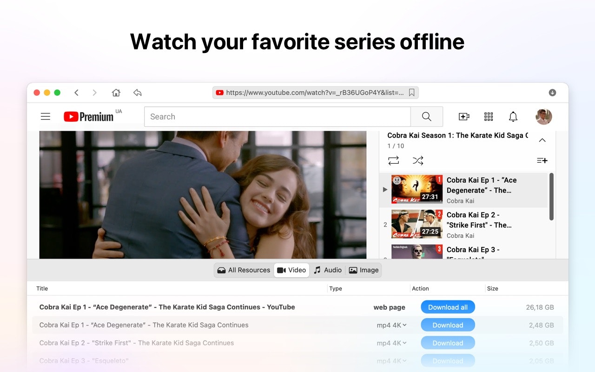Switch to the All Resources tab
This screenshot has width=595, height=372.
[x=243, y=270]
